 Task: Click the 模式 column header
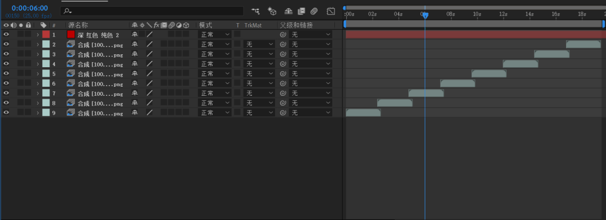tap(205, 25)
